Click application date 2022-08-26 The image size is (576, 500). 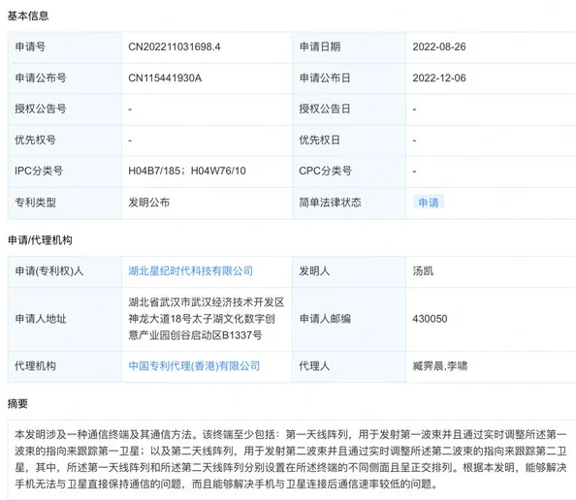(439, 47)
